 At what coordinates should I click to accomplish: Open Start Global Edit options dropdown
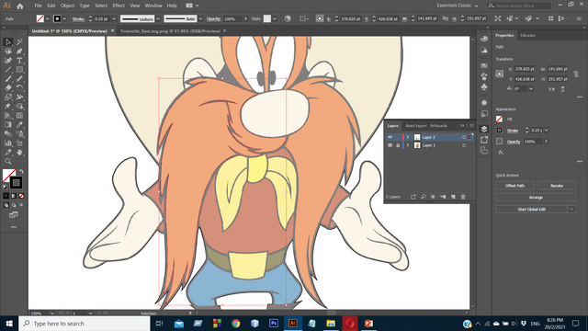[x=571, y=210]
